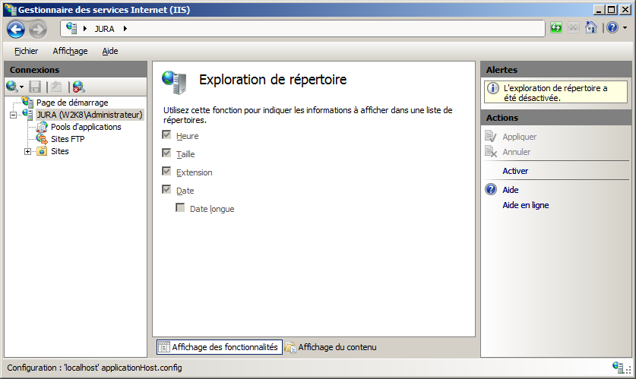Image resolution: width=636 pixels, height=379 pixels.
Task: Toggle the Heure checkbox
Action: [167, 136]
